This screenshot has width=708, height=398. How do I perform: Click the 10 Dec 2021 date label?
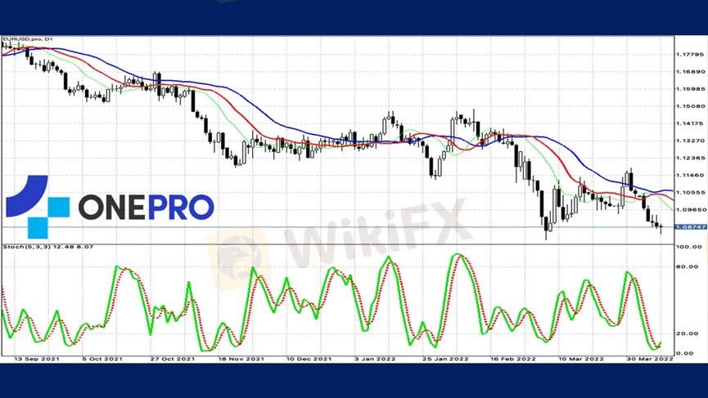point(309,360)
